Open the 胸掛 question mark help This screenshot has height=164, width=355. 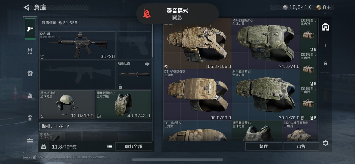67,127
